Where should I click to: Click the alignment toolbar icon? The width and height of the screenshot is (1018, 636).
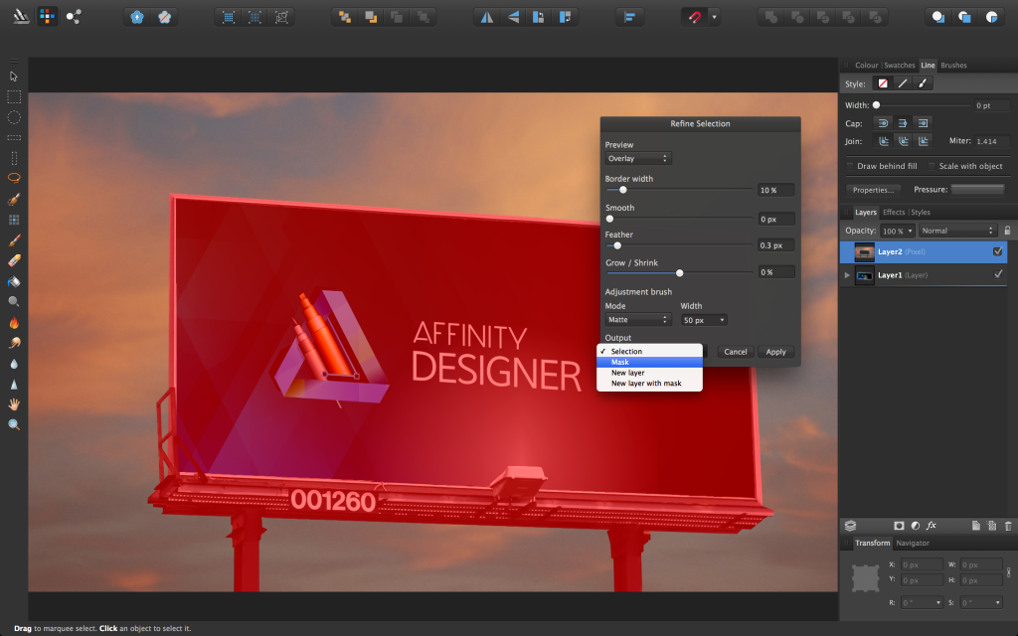629,17
